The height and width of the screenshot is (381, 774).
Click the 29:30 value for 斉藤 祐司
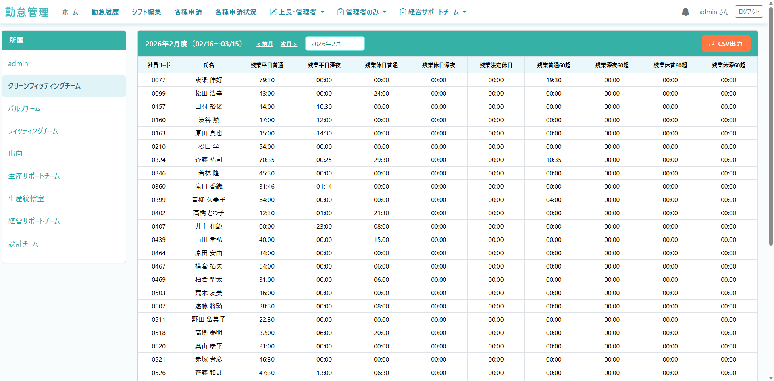381,160
